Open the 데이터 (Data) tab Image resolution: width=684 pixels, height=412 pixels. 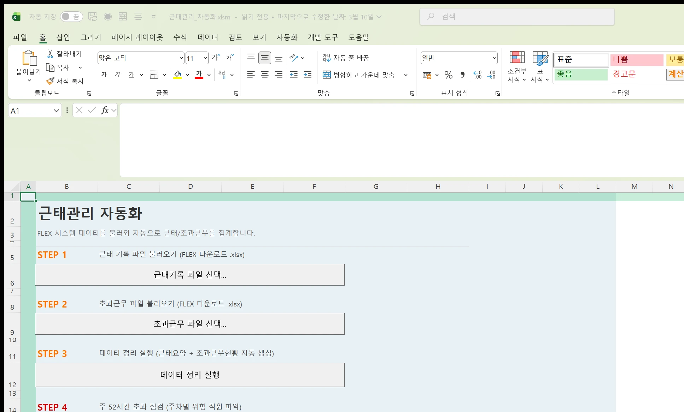208,37
